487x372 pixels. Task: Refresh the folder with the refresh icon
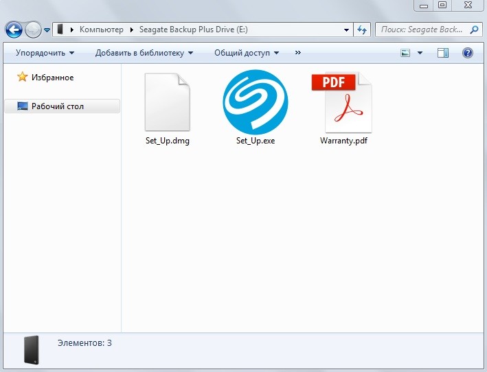click(x=362, y=30)
